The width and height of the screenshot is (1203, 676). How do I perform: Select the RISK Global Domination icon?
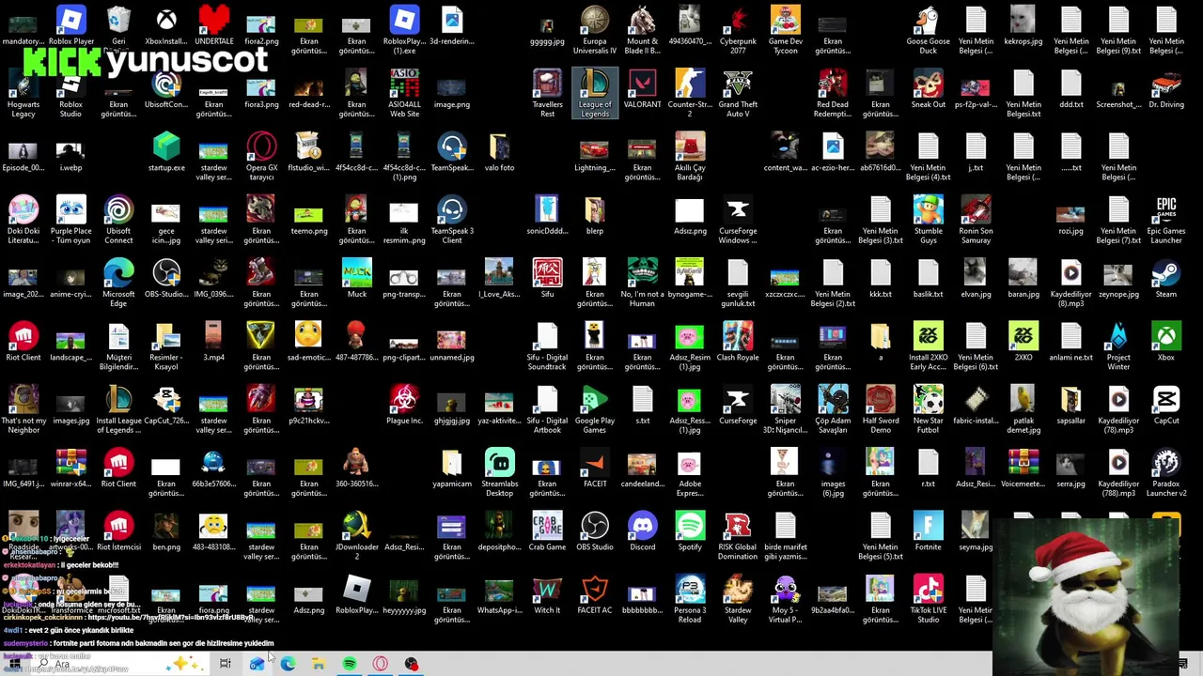click(738, 537)
